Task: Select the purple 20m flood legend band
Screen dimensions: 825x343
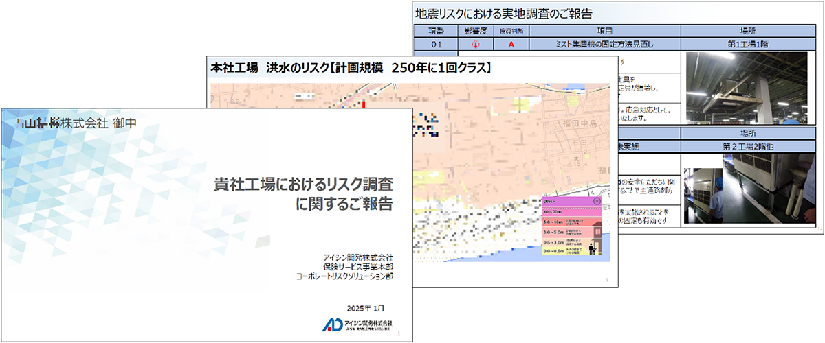Action: coord(565,202)
